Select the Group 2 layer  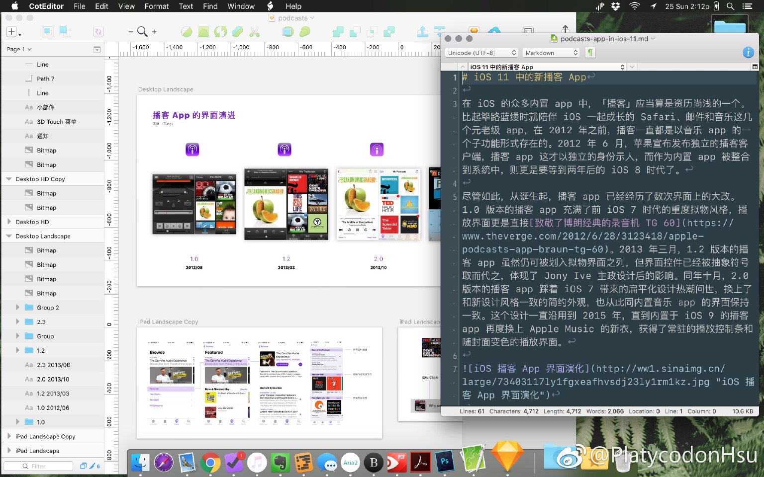coord(48,308)
